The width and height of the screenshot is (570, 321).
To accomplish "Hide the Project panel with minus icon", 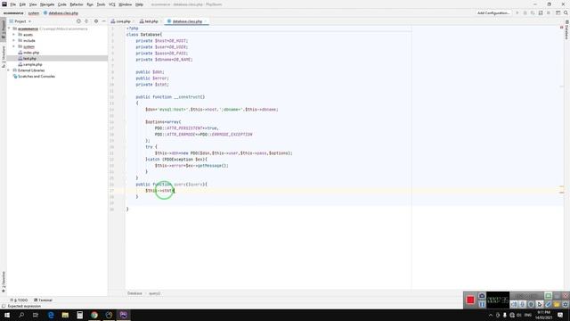I will tap(103, 21).
